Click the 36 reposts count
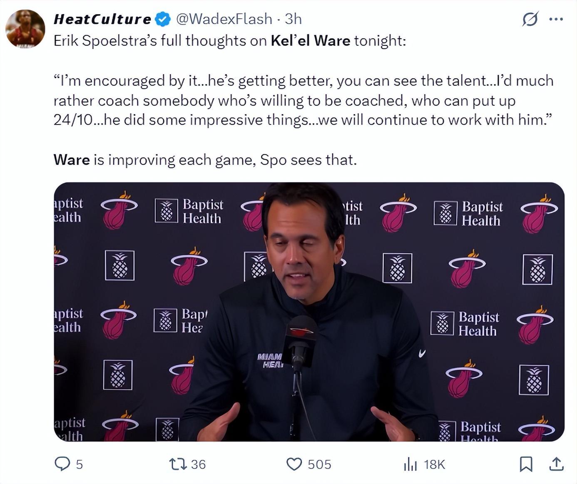Screen dimensions: 577x484 pos(198,464)
